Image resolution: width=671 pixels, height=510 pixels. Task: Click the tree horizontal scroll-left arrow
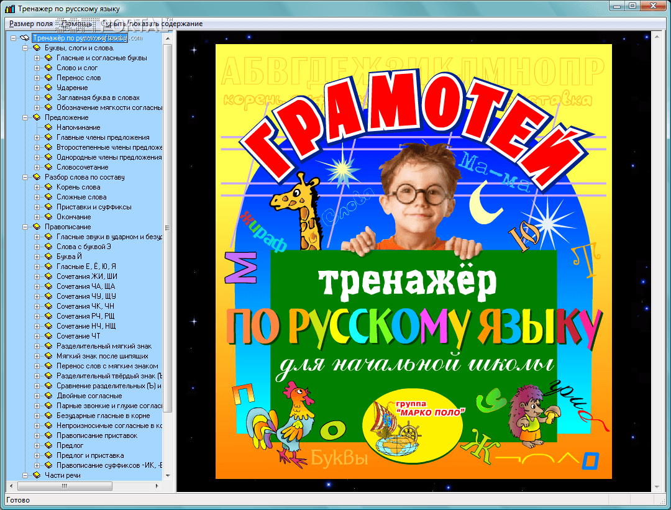click(12, 486)
